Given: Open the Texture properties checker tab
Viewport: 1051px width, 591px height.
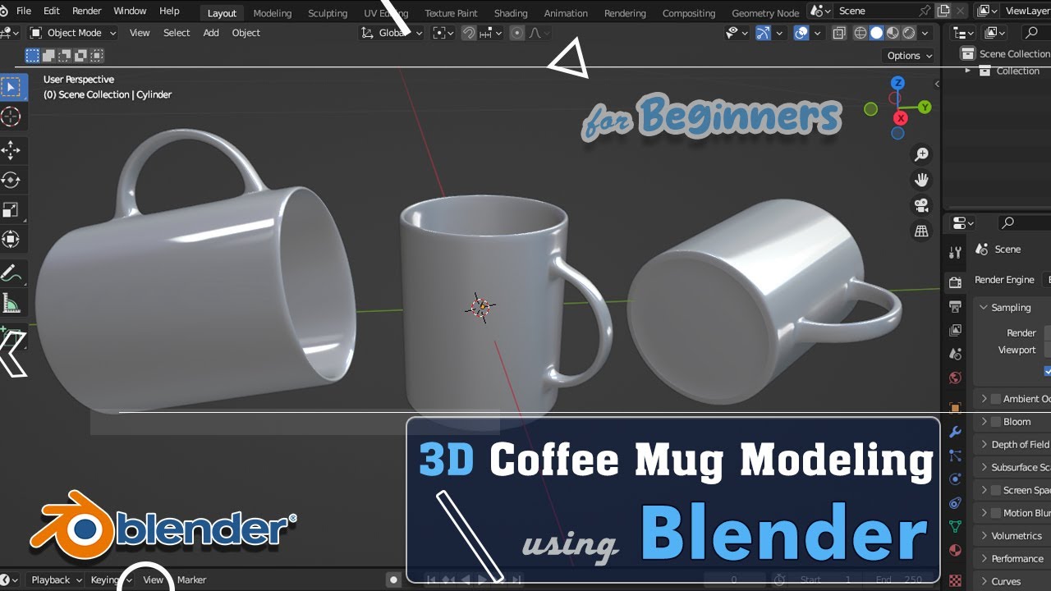Looking at the screenshot, I should coord(955,580).
